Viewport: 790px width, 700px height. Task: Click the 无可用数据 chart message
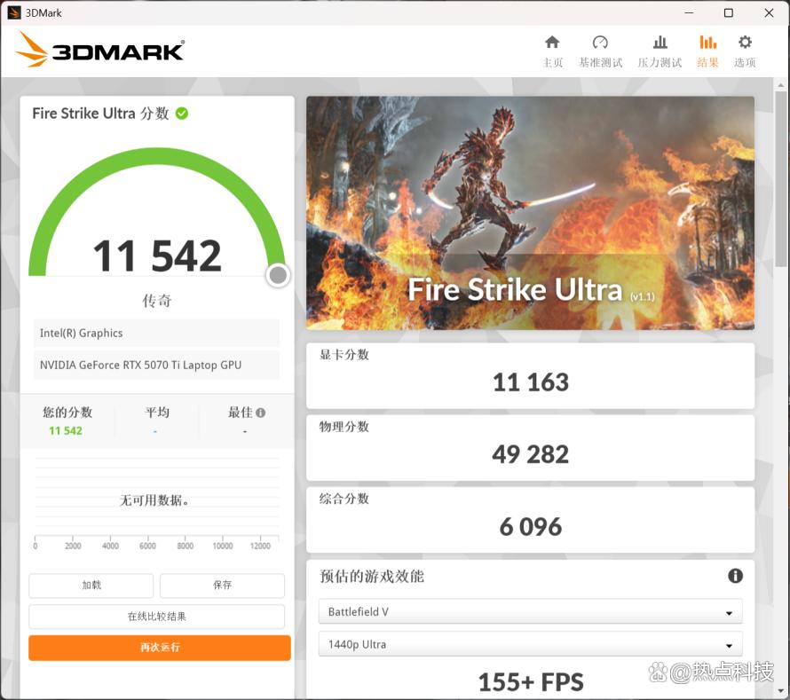pyautogui.click(x=154, y=500)
